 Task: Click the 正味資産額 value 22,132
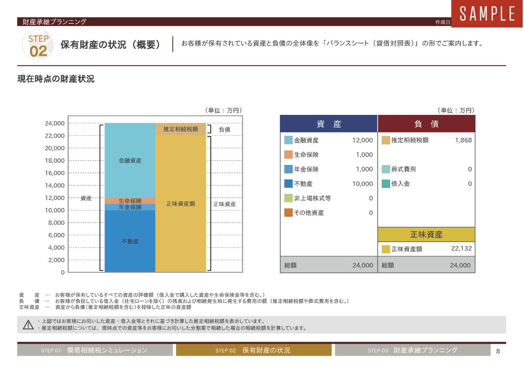(x=461, y=248)
